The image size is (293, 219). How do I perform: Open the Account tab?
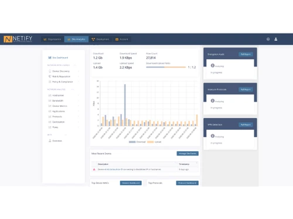[122, 39]
